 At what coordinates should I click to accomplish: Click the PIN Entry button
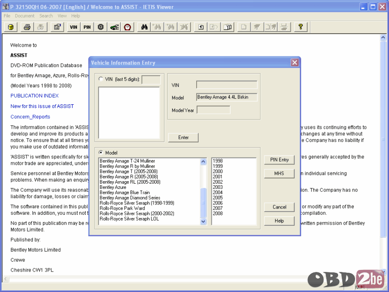click(279, 160)
